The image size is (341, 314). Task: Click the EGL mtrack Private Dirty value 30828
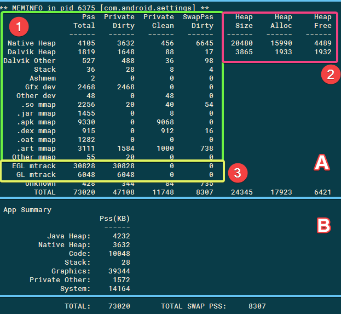124,166
